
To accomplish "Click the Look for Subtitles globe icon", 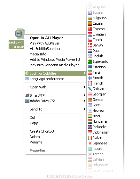I will (x=27, y=73).
